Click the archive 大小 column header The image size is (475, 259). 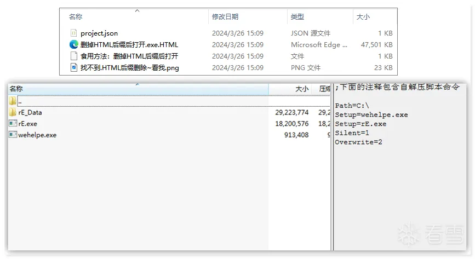[x=302, y=89]
